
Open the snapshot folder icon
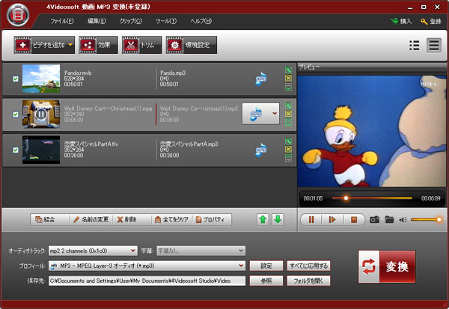pyautogui.click(x=389, y=220)
